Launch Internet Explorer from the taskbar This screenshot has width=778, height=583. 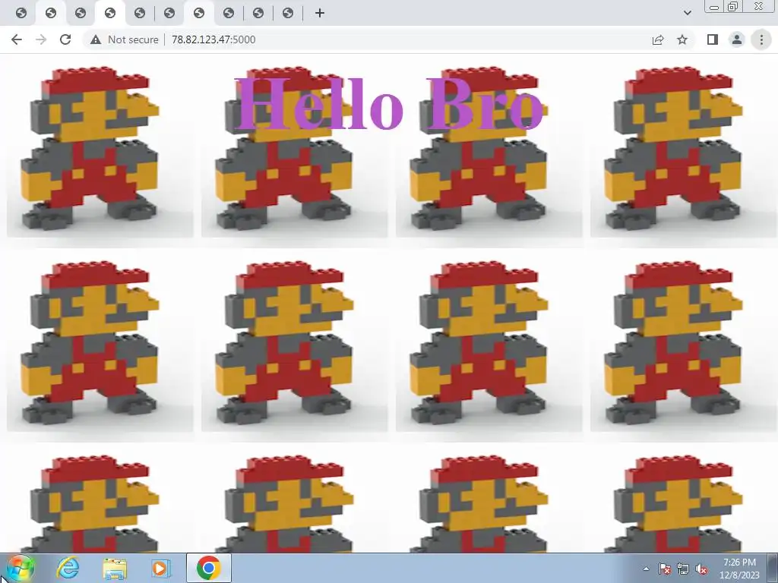click(68, 568)
